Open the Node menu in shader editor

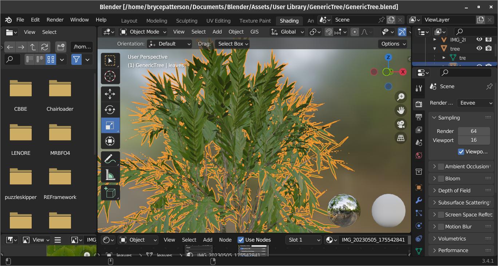(x=225, y=240)
